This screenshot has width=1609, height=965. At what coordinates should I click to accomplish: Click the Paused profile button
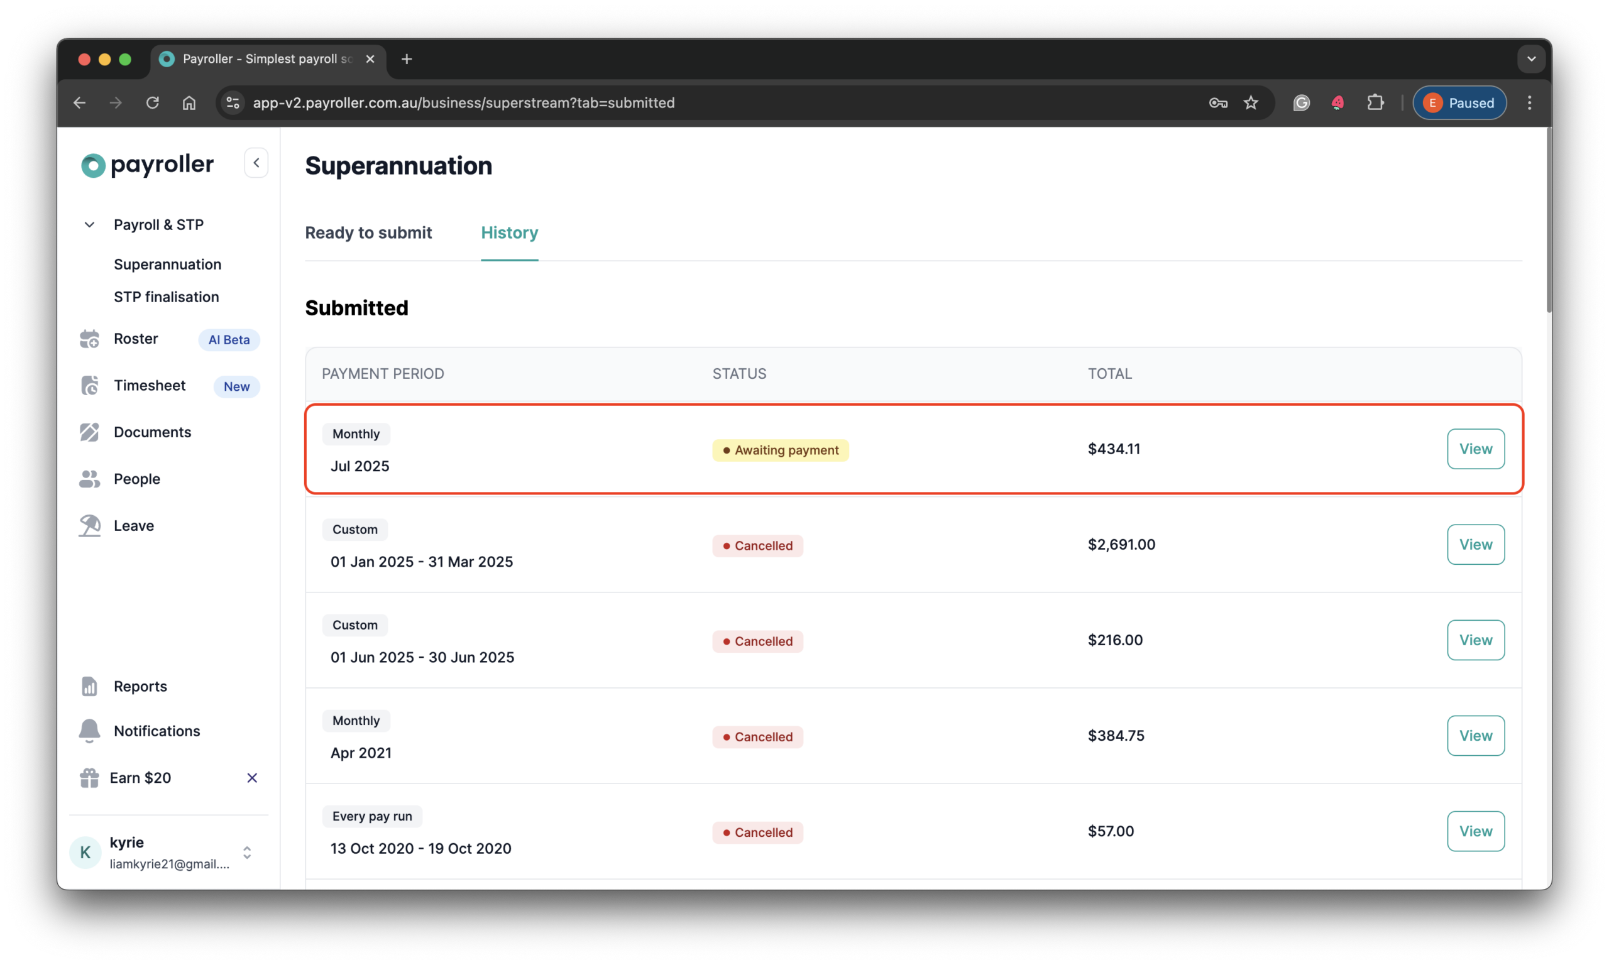(1459, 103)
